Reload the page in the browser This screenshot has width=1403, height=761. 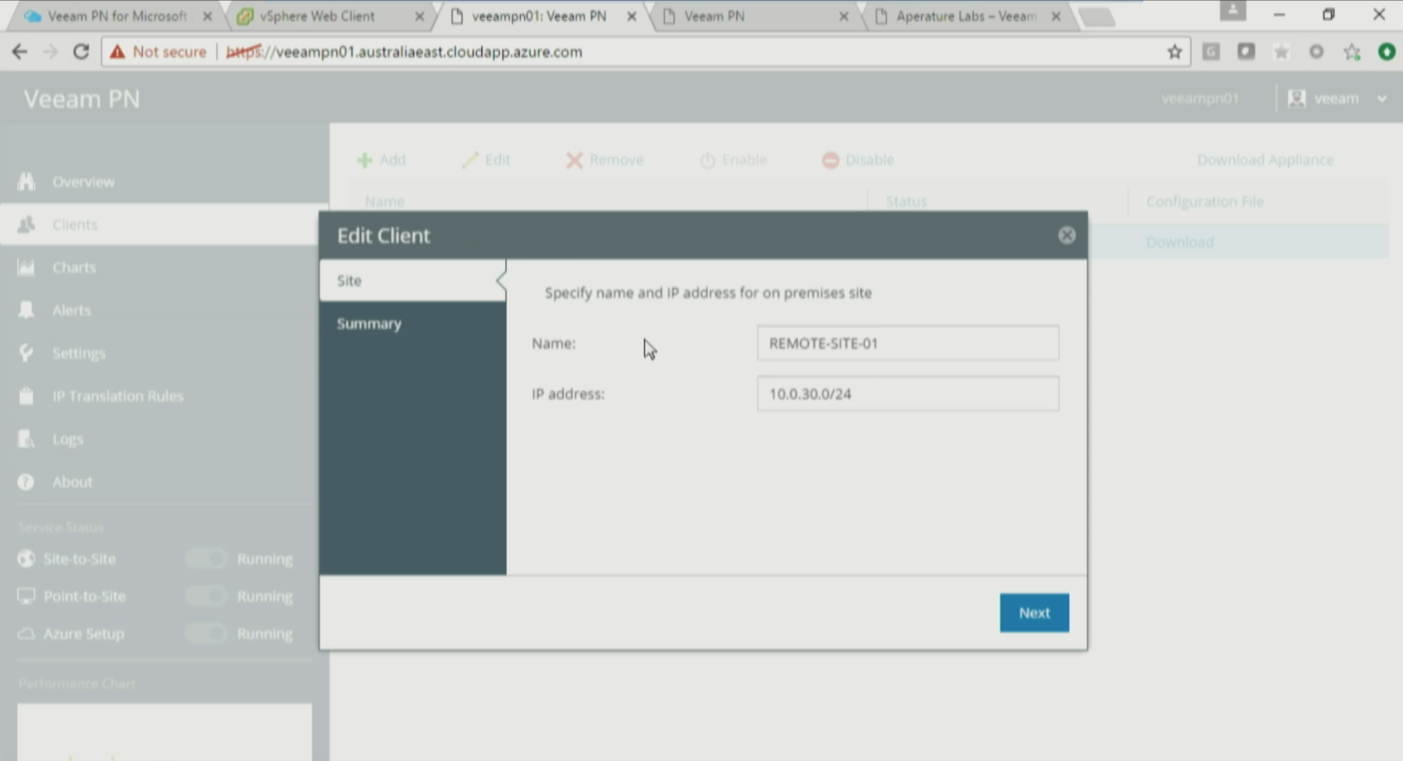pyautogui.click(x=81, y=52)
